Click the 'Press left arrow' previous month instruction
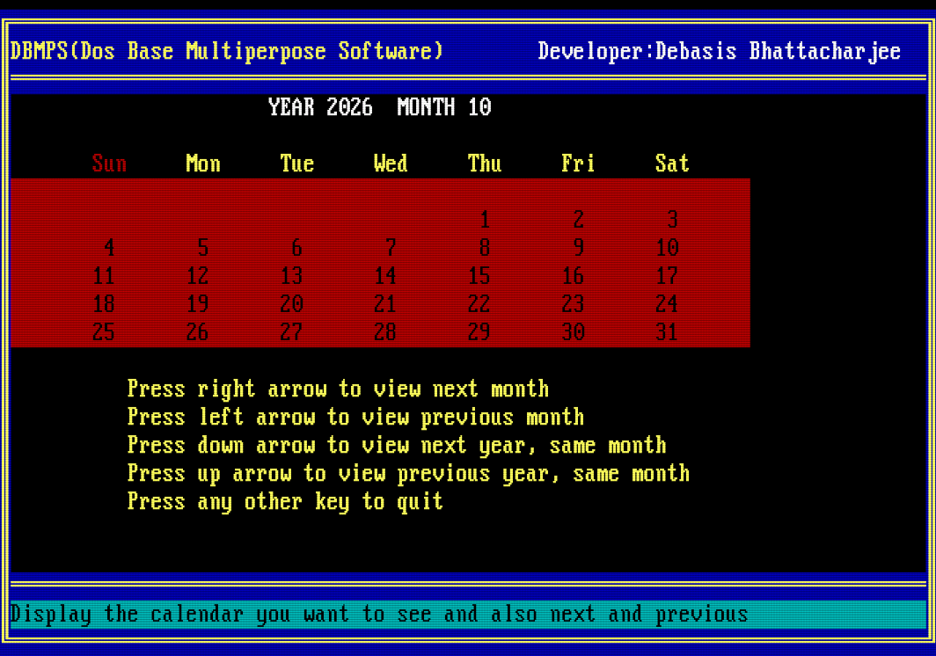This screenshot has width=936, height=656. pyautogui.click(x=355, y=417)
